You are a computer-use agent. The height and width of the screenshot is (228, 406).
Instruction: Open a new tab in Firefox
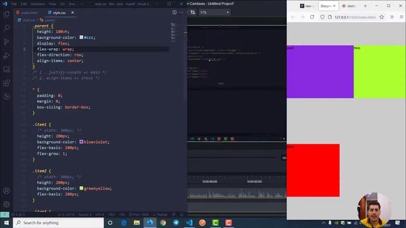(x=365, y=6)
